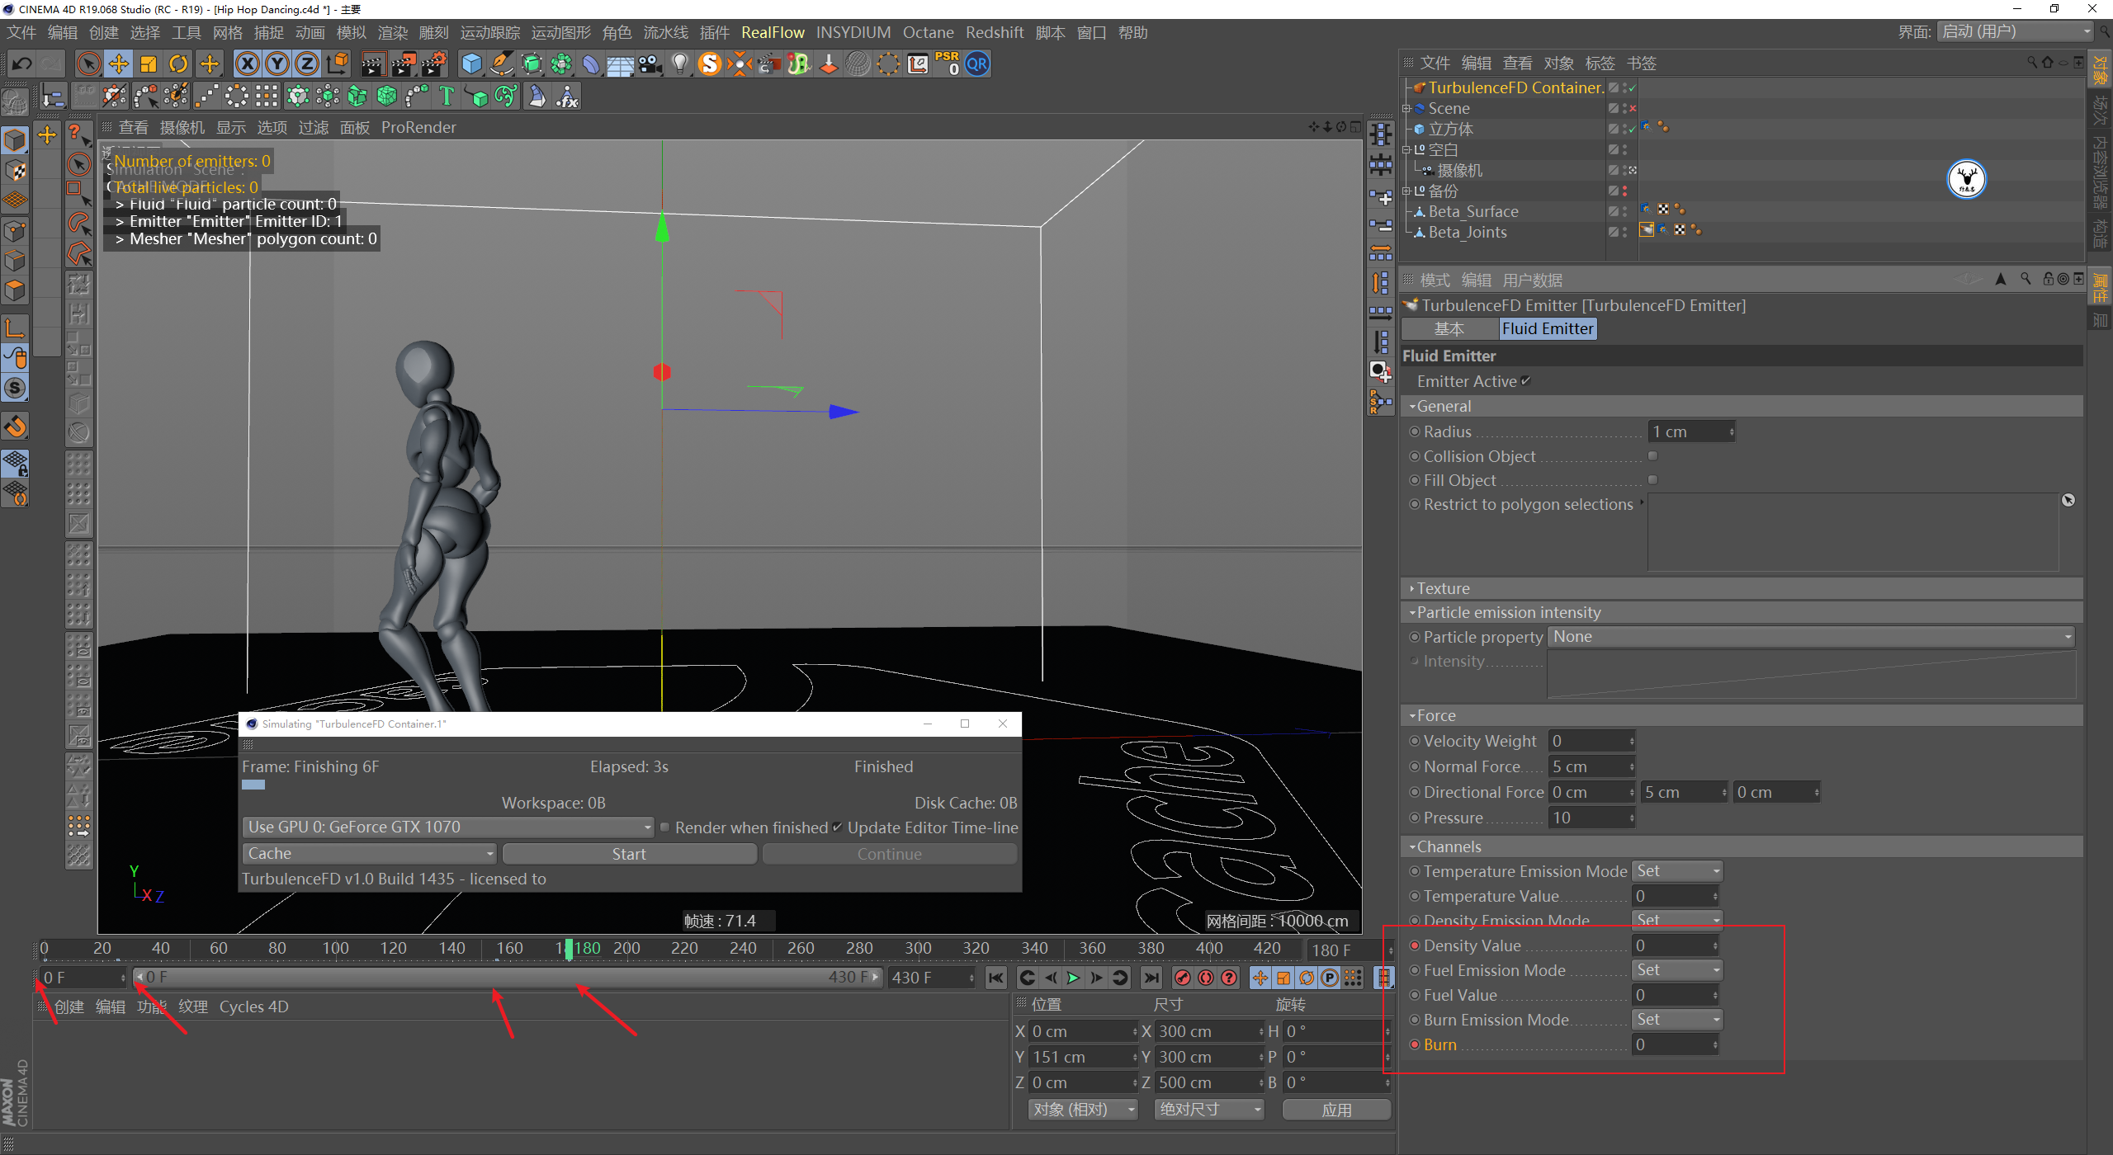Select the Rotate tool icon
Screen dimensions: 2113x1155
[178, 64]
